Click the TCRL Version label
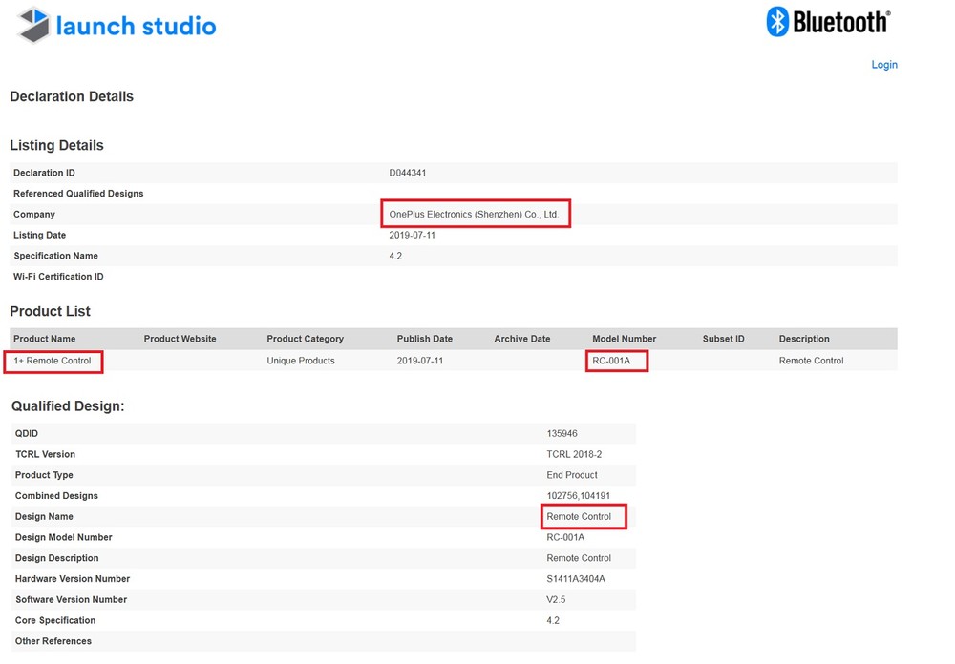This screenshot has width=955, height=664. click(45, 455)
